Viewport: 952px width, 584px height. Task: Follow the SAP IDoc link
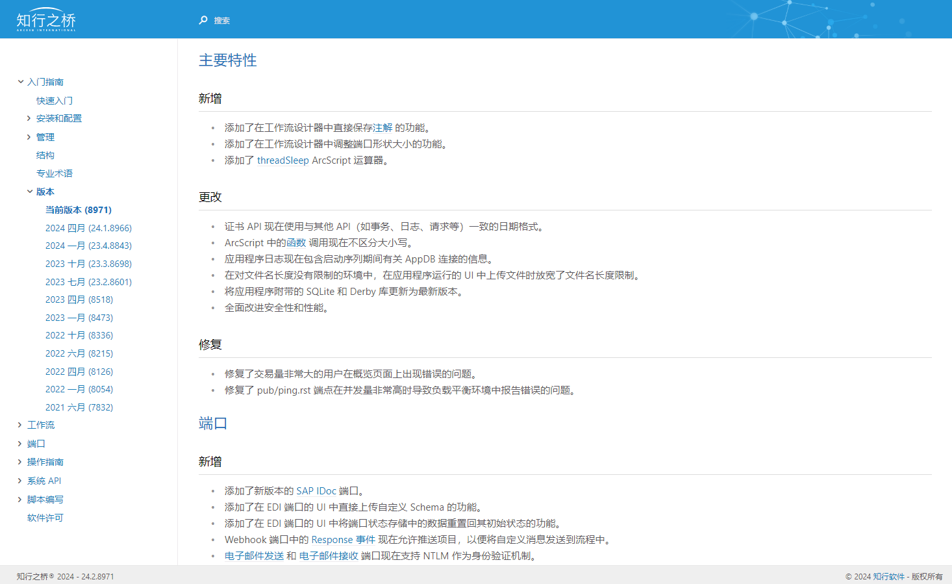point(316,491)
